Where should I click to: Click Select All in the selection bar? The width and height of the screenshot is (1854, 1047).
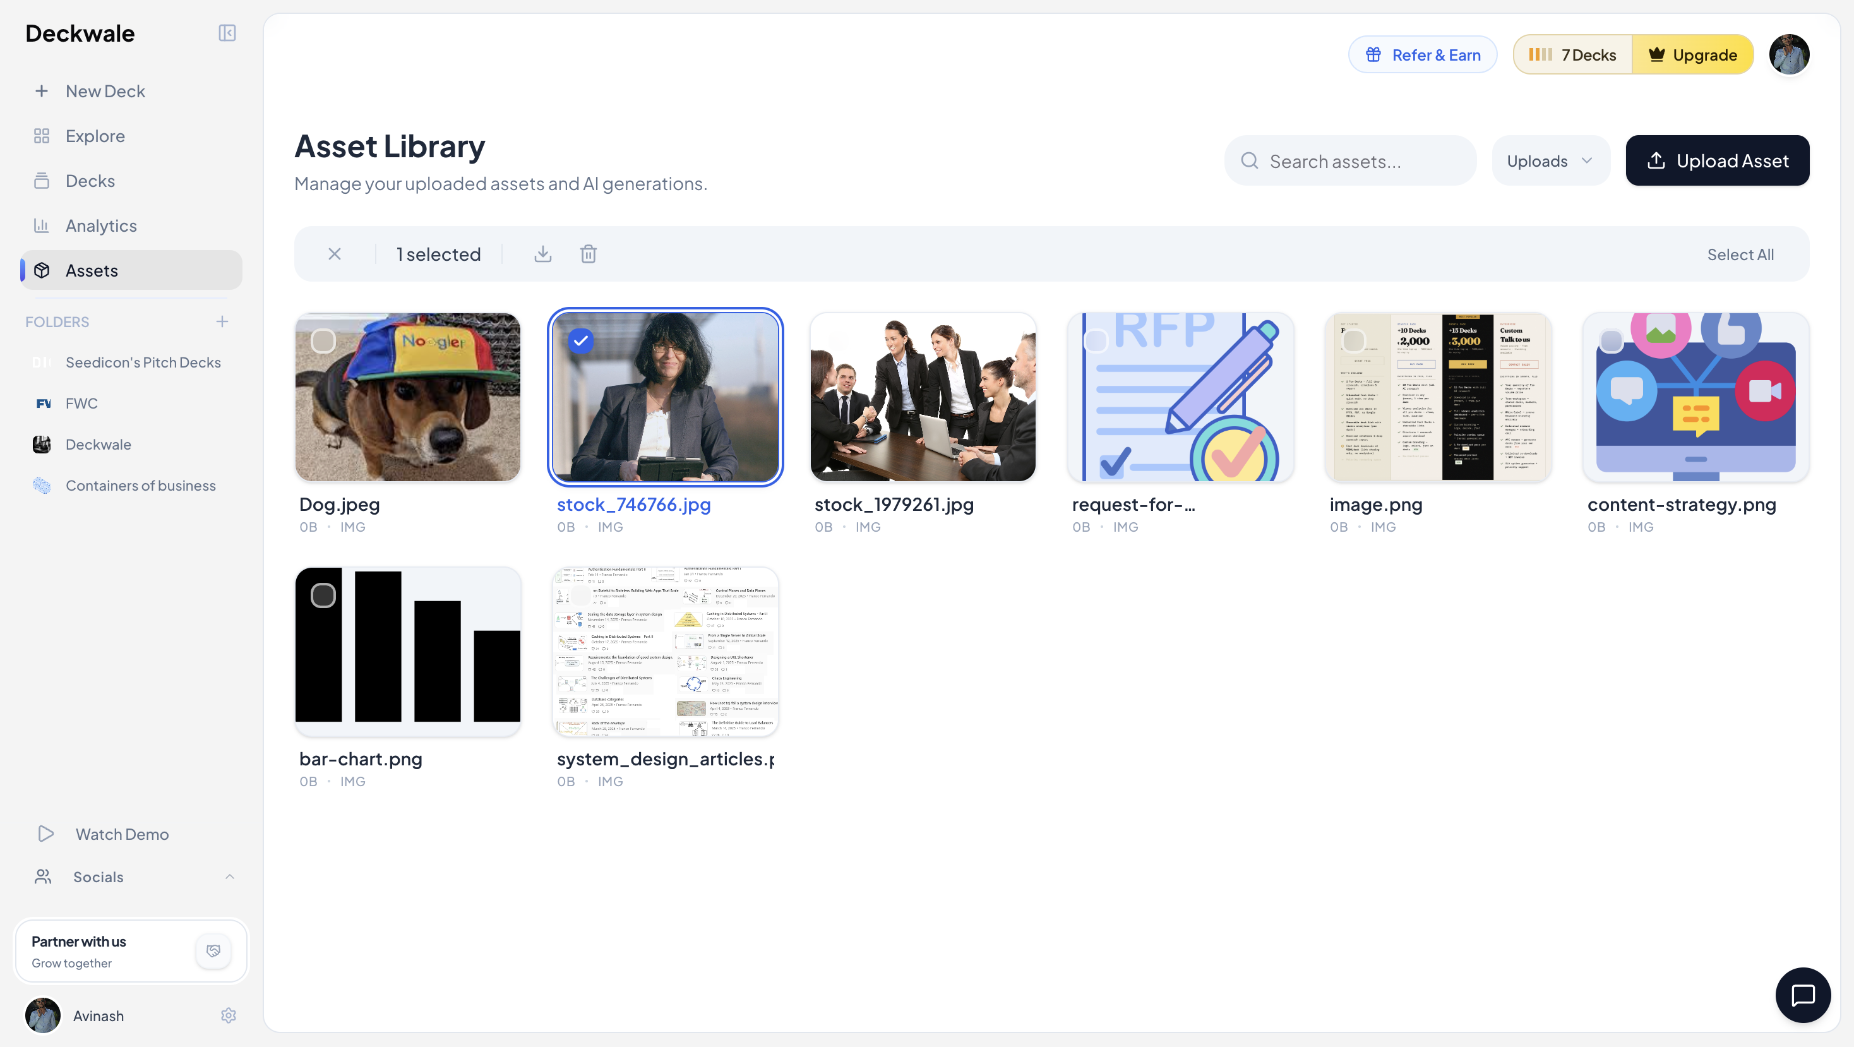(x=1741, y=253)
